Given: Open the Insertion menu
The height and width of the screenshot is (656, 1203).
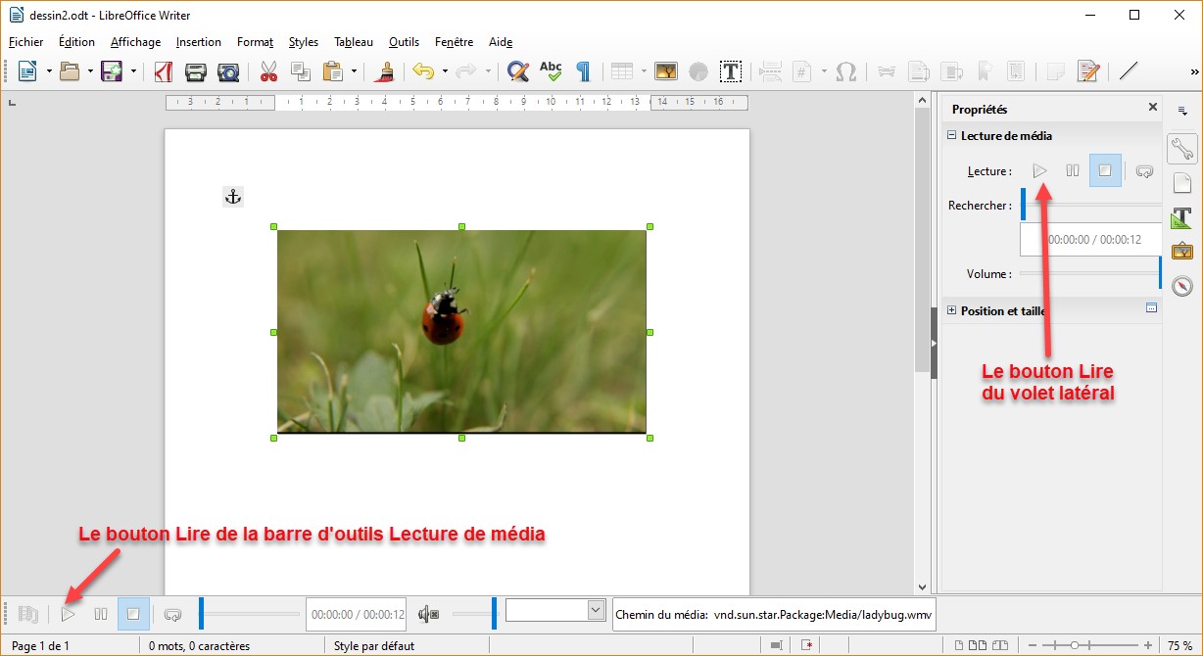Looking at the screenshot, I should pyautogui.click(x=199, y=42).
